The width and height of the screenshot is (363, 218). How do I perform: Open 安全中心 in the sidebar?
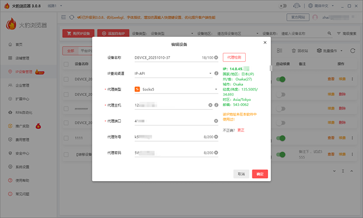pyautogui.click(x=22, y=153)
